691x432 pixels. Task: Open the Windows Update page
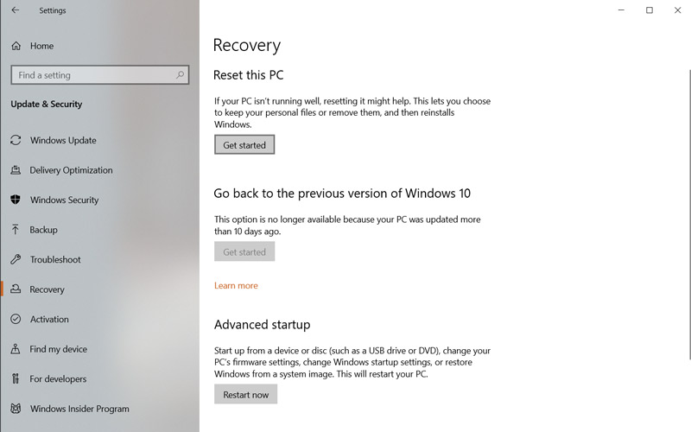(63, 140)
